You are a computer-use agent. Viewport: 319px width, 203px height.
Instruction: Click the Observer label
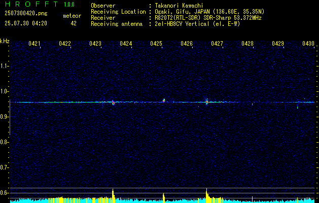coord(103,6)
